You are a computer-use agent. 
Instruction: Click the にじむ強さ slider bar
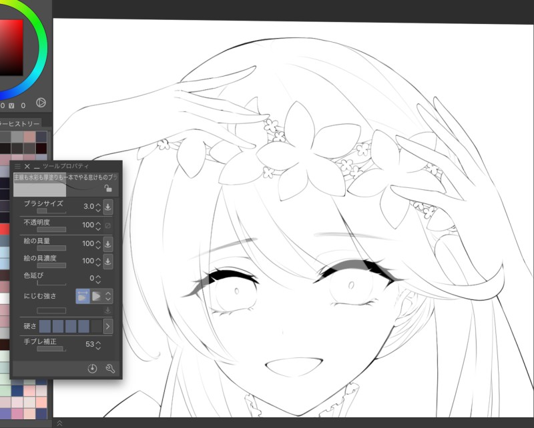pos(51,310)
